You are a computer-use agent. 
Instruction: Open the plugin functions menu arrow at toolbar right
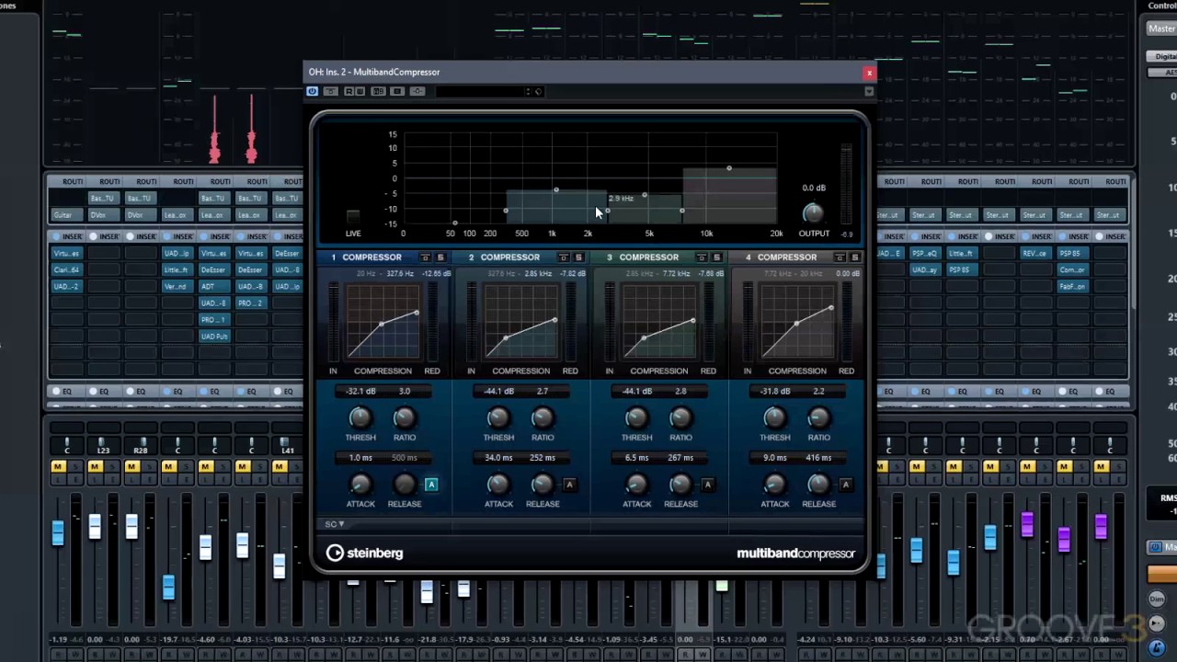pos(869,91)
